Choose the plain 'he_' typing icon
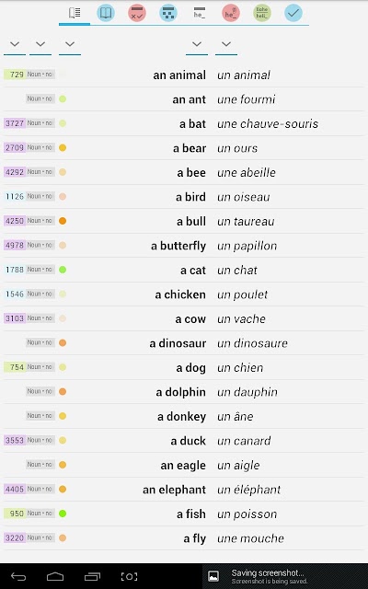Image resolution: width=368 pixels, height=589 pixels. [x=200, y=13]
